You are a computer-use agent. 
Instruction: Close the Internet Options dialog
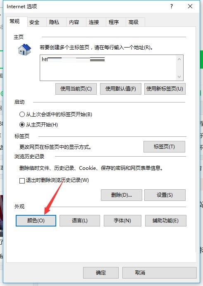click(x=190, y=6)
